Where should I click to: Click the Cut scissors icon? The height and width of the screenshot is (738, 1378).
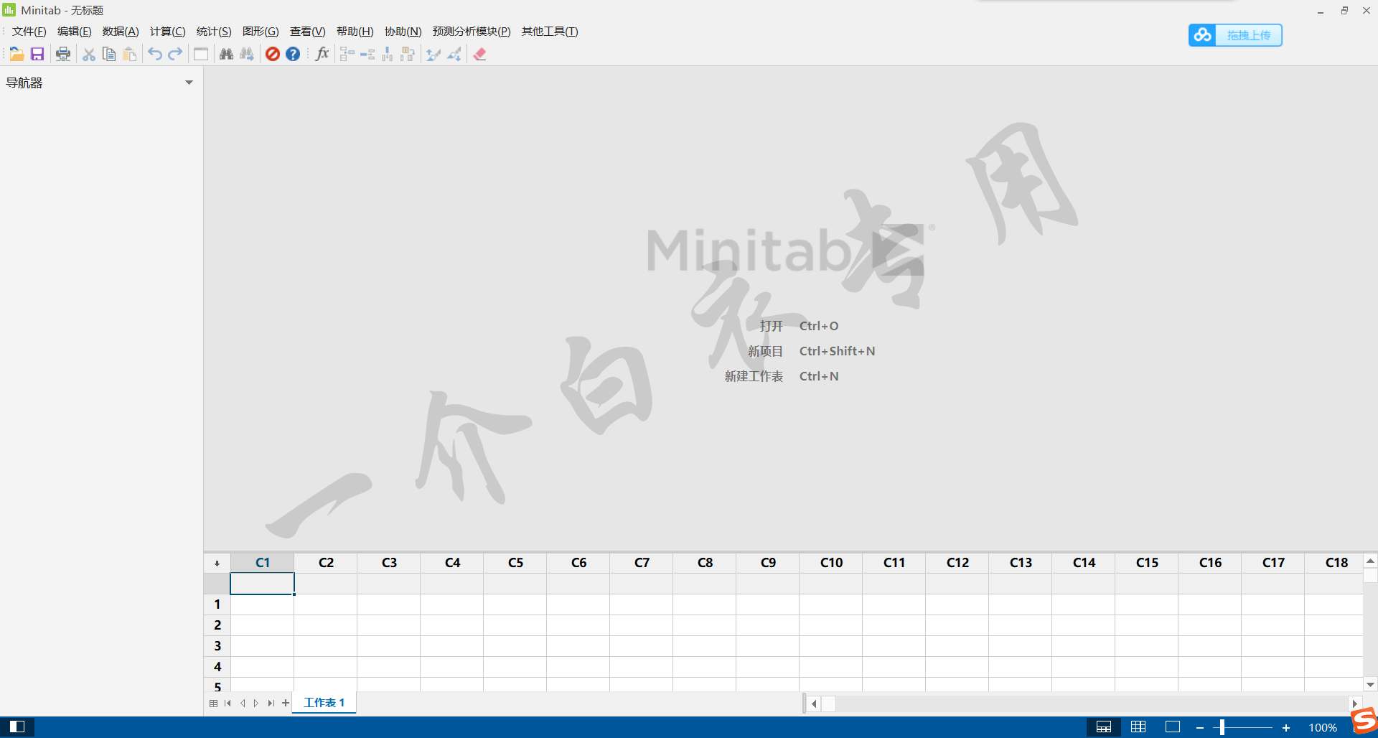coord(89,54)
